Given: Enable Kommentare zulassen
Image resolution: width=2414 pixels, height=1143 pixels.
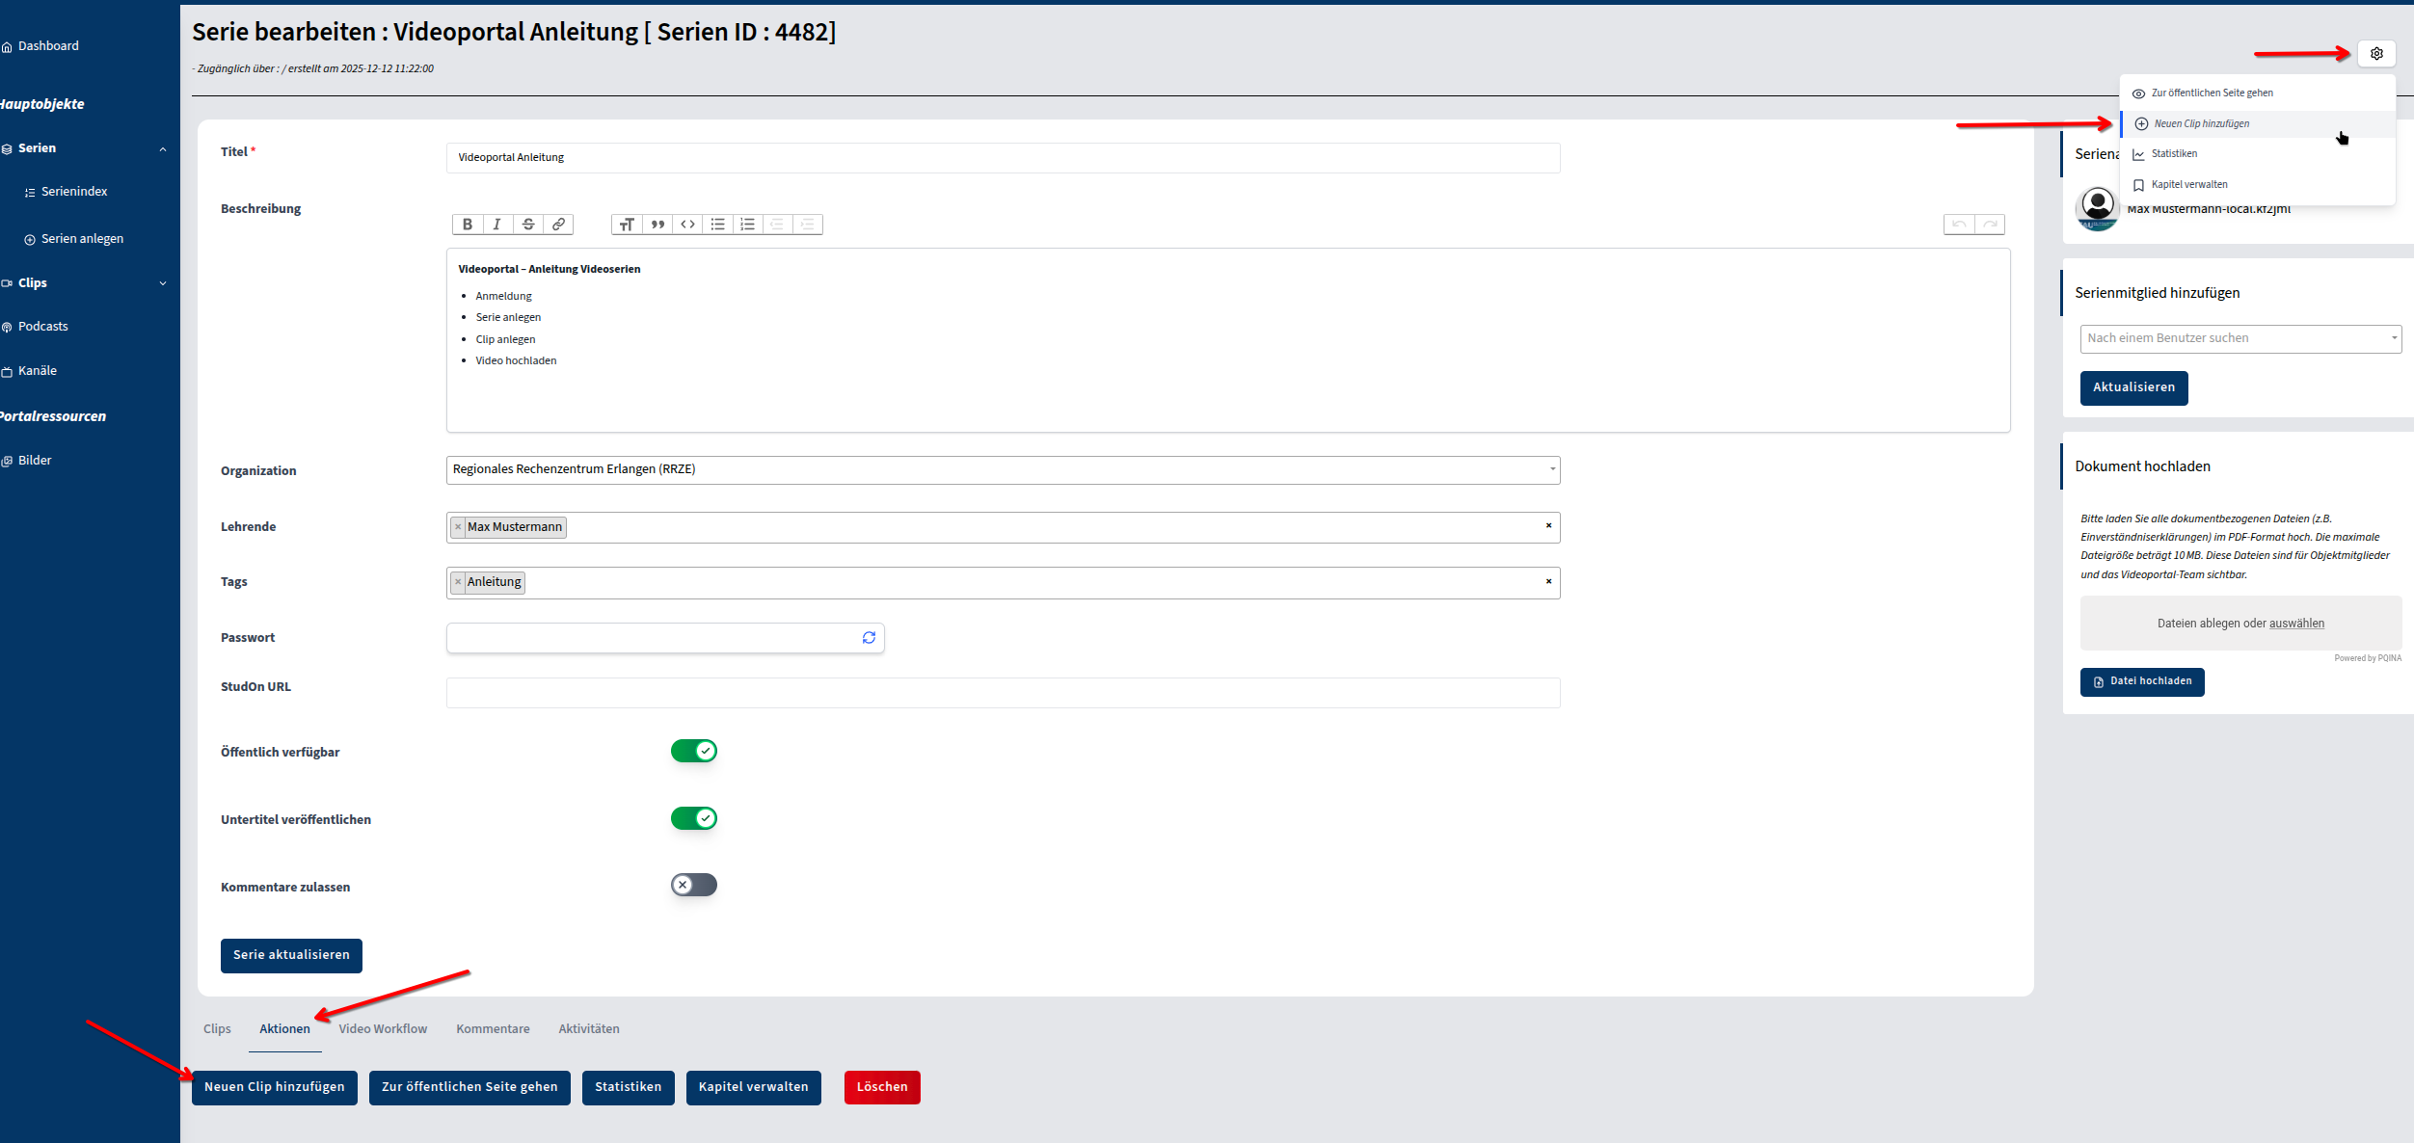Looking at the screenshot, I should [694, 885].
